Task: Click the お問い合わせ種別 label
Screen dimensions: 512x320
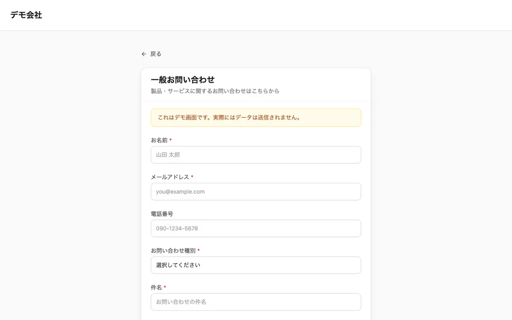Action: click(173, 250)
